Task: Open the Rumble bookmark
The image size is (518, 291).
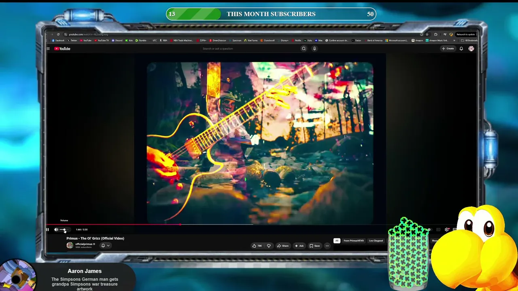Action: coord(141,40)
